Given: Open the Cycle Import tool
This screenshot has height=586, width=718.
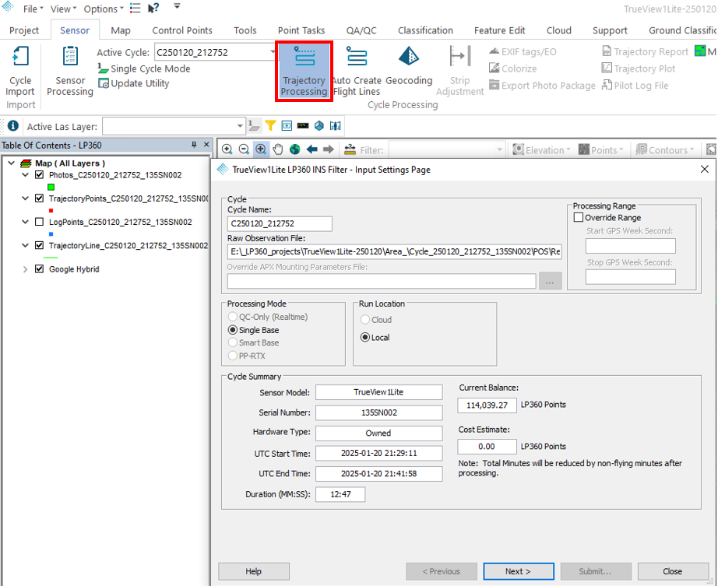Looking at the screenshot, I should click(20, 71).
